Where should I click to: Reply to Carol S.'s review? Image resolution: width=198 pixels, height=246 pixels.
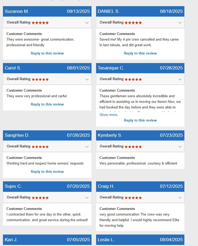(x=47, y=104)
